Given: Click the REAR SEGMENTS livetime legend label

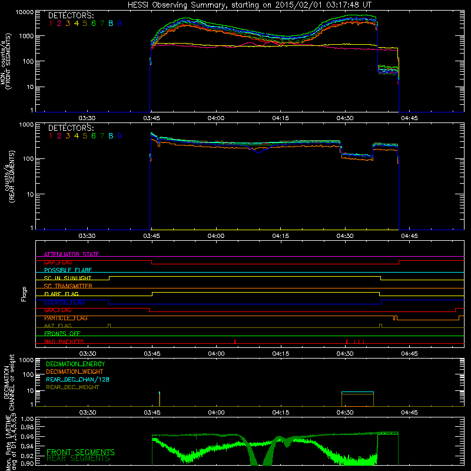Looking at the screenshot, I should (x=78, y=459).
